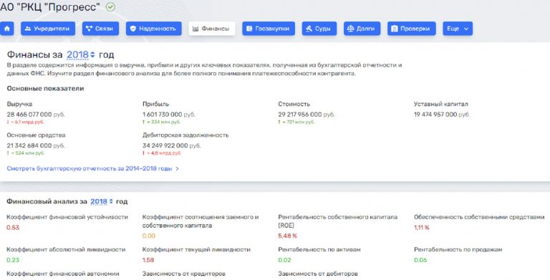Open the Надежность tab

(154, 29)
